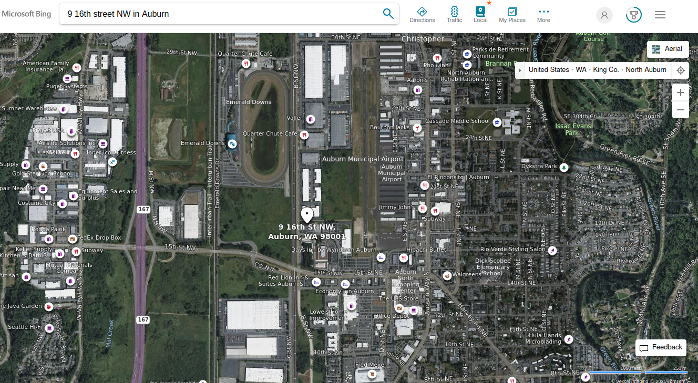This screenshot has width=698, height=383.
Task: Click the Vallen shop icon
Action: click(x=311, y=119)
